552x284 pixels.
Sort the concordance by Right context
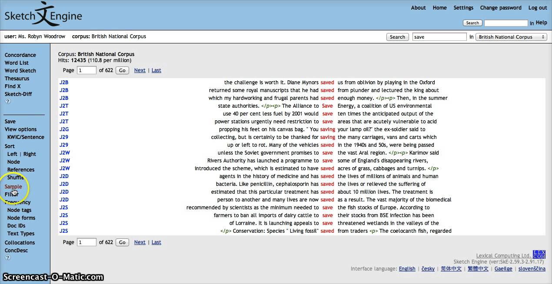click(x=30, y=154)
